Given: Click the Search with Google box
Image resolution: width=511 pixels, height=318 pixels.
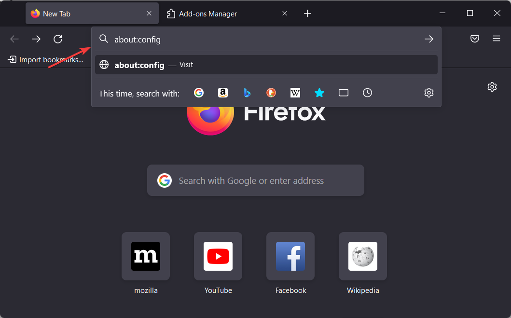Looking at the screenshot, I should pyautogui.click(x=256, y=180).
